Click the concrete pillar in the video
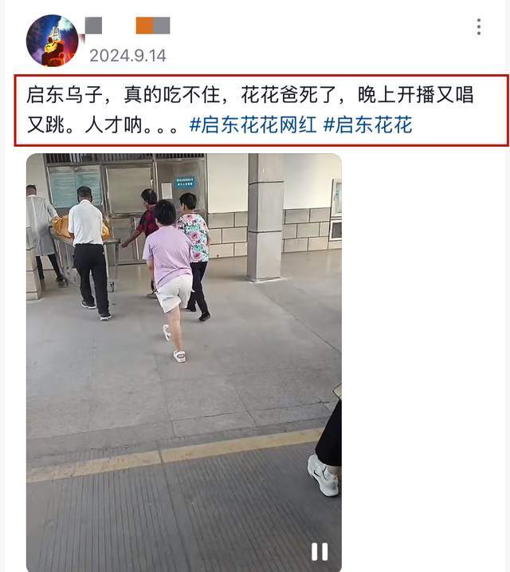 pyautogui.click(x=265, y=217)
